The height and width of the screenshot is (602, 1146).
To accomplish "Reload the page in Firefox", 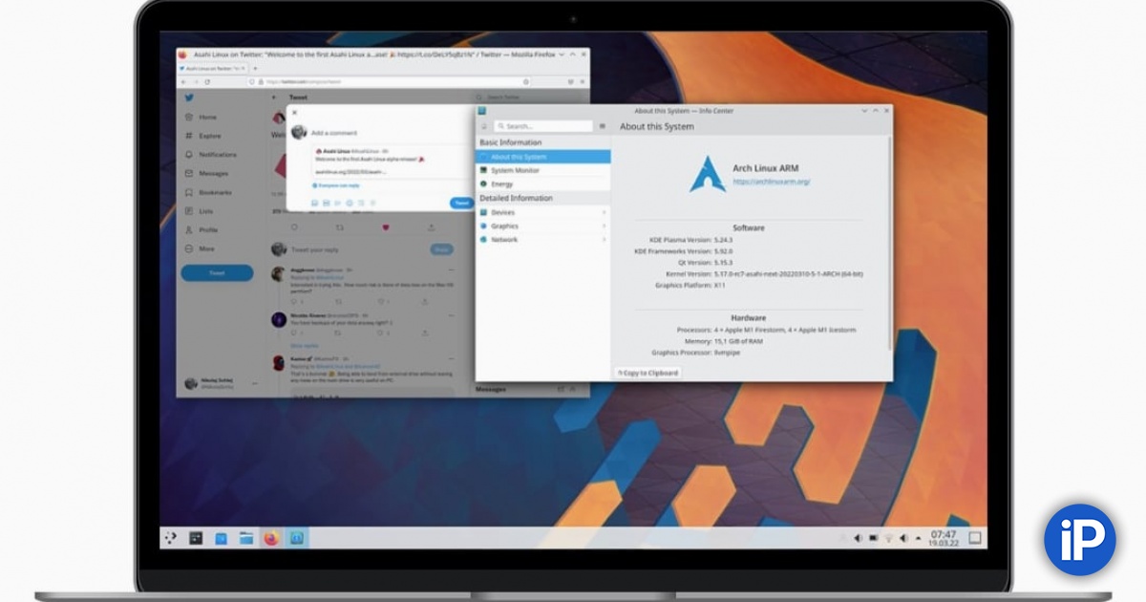I will tap(207, 82).
